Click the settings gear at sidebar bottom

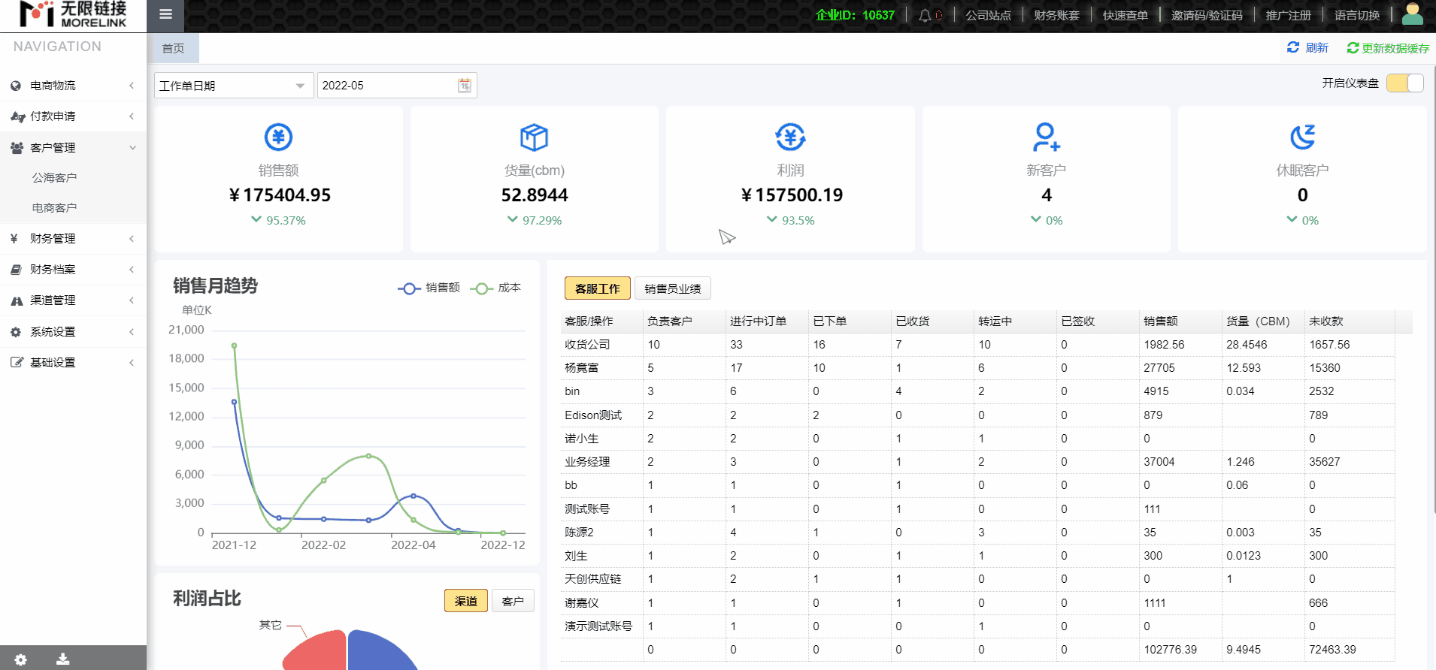[20, 659]
